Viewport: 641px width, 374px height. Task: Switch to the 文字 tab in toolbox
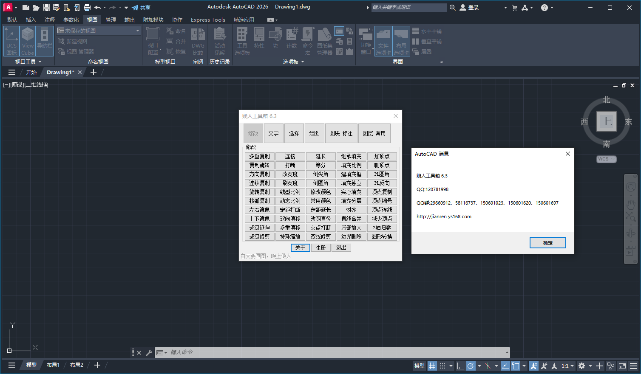click(x=273, y=133)
